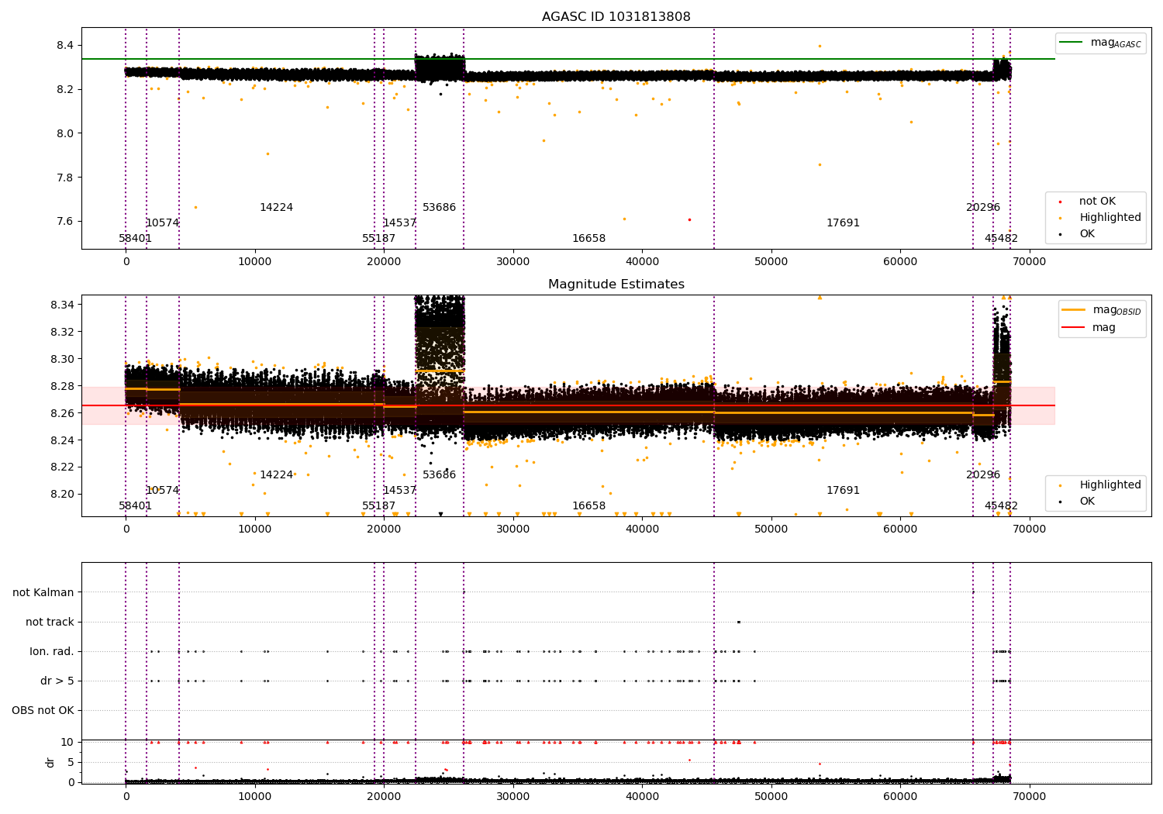The image size is (1163, 814).
Task: Click OBSID label 10574 in top panel
Action: point(163,223)
